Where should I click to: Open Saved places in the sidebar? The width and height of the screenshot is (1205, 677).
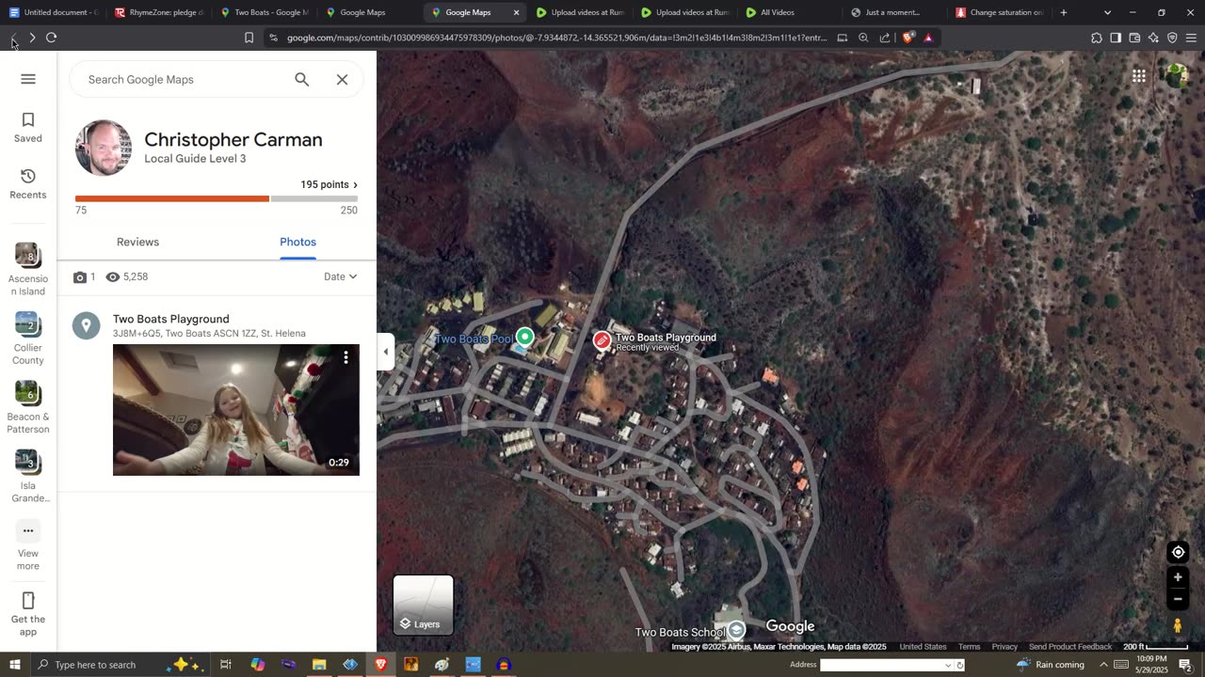[x=28, y=128]
